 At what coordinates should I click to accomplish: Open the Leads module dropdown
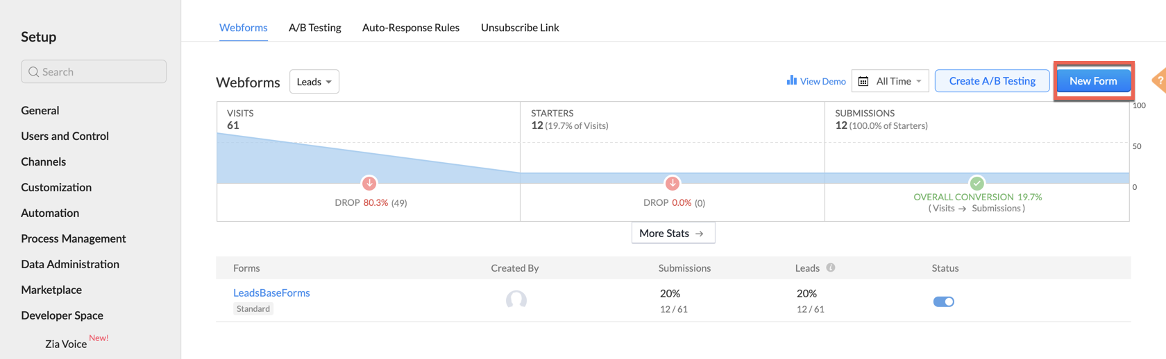click(314, 82)
